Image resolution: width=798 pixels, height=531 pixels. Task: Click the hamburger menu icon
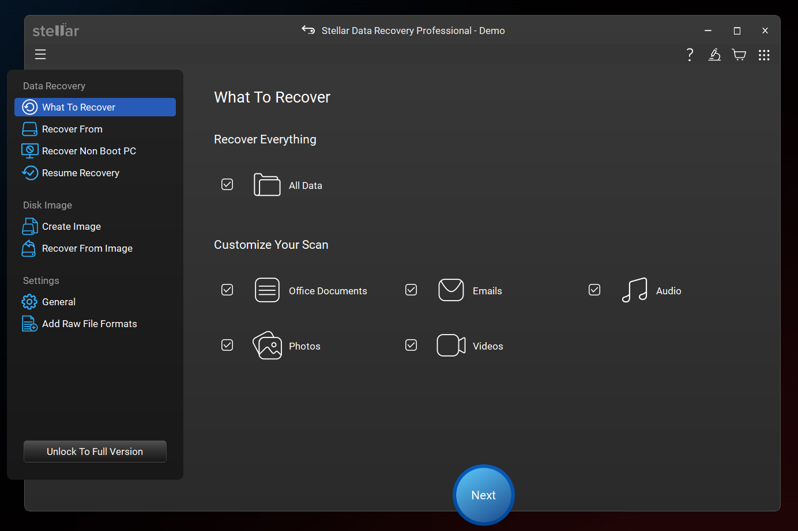pos(40,54)
